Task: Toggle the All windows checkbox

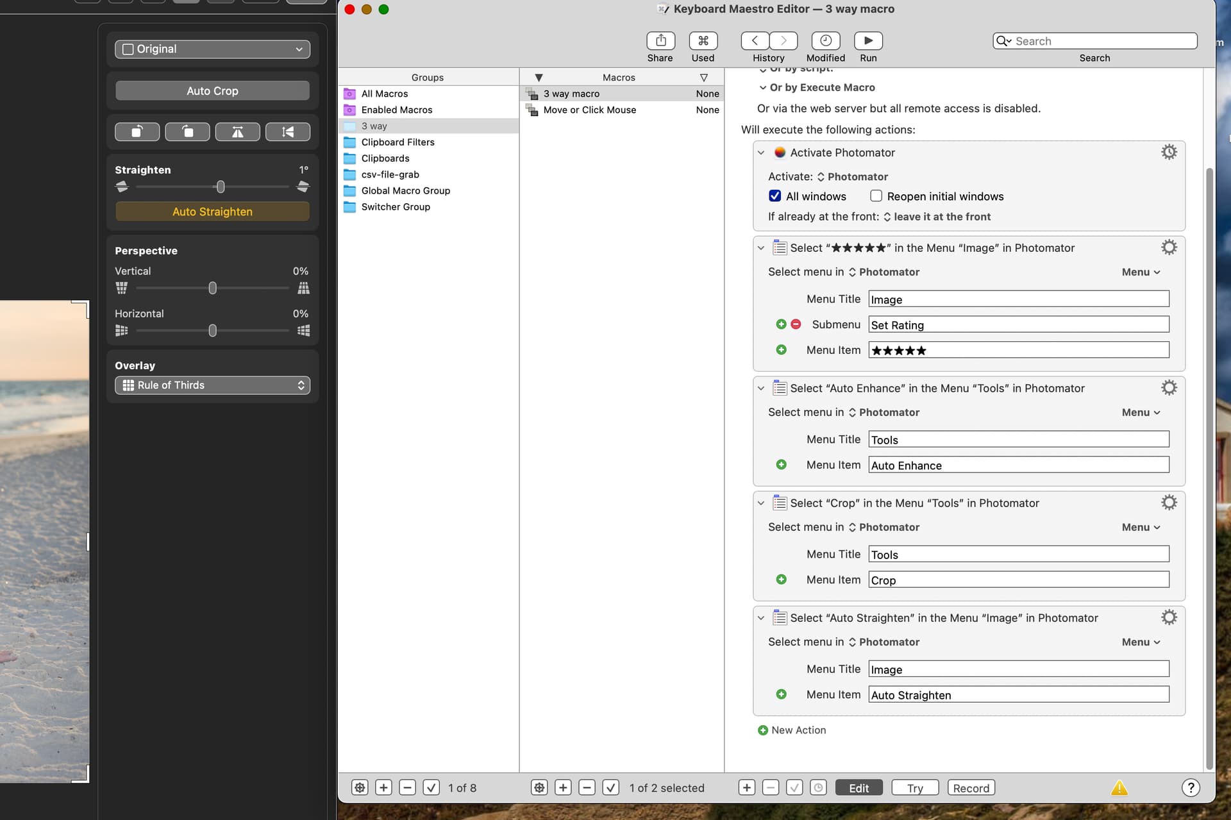Action: coord(775,196)
